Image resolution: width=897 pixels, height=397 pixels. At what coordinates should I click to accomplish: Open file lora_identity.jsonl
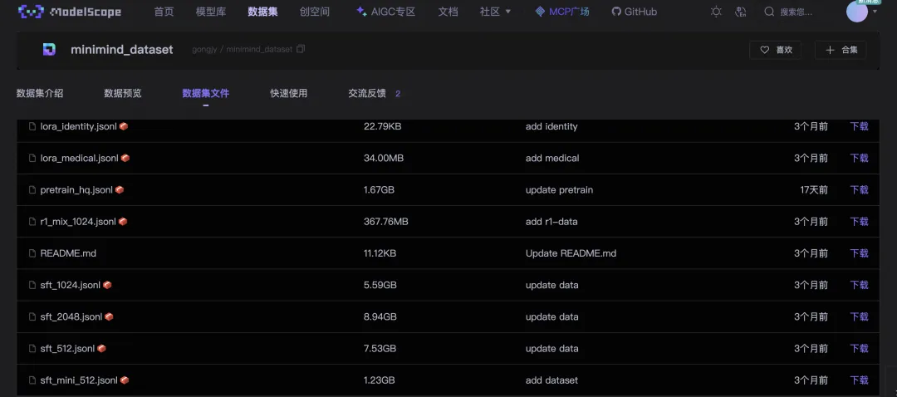[79, 126]
